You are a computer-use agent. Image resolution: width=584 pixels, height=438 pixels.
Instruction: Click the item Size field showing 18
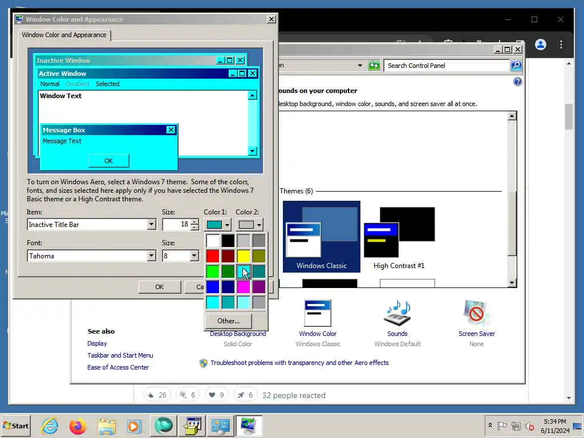[176, 225]
